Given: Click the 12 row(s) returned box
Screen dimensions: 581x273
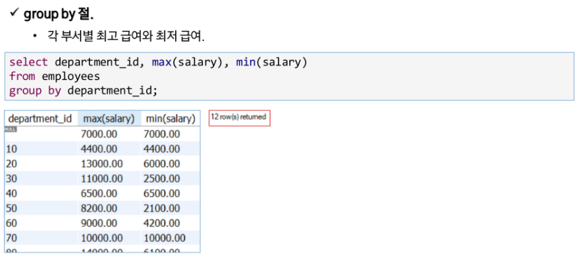Looking at the screenshot, I should coord(239,118).
